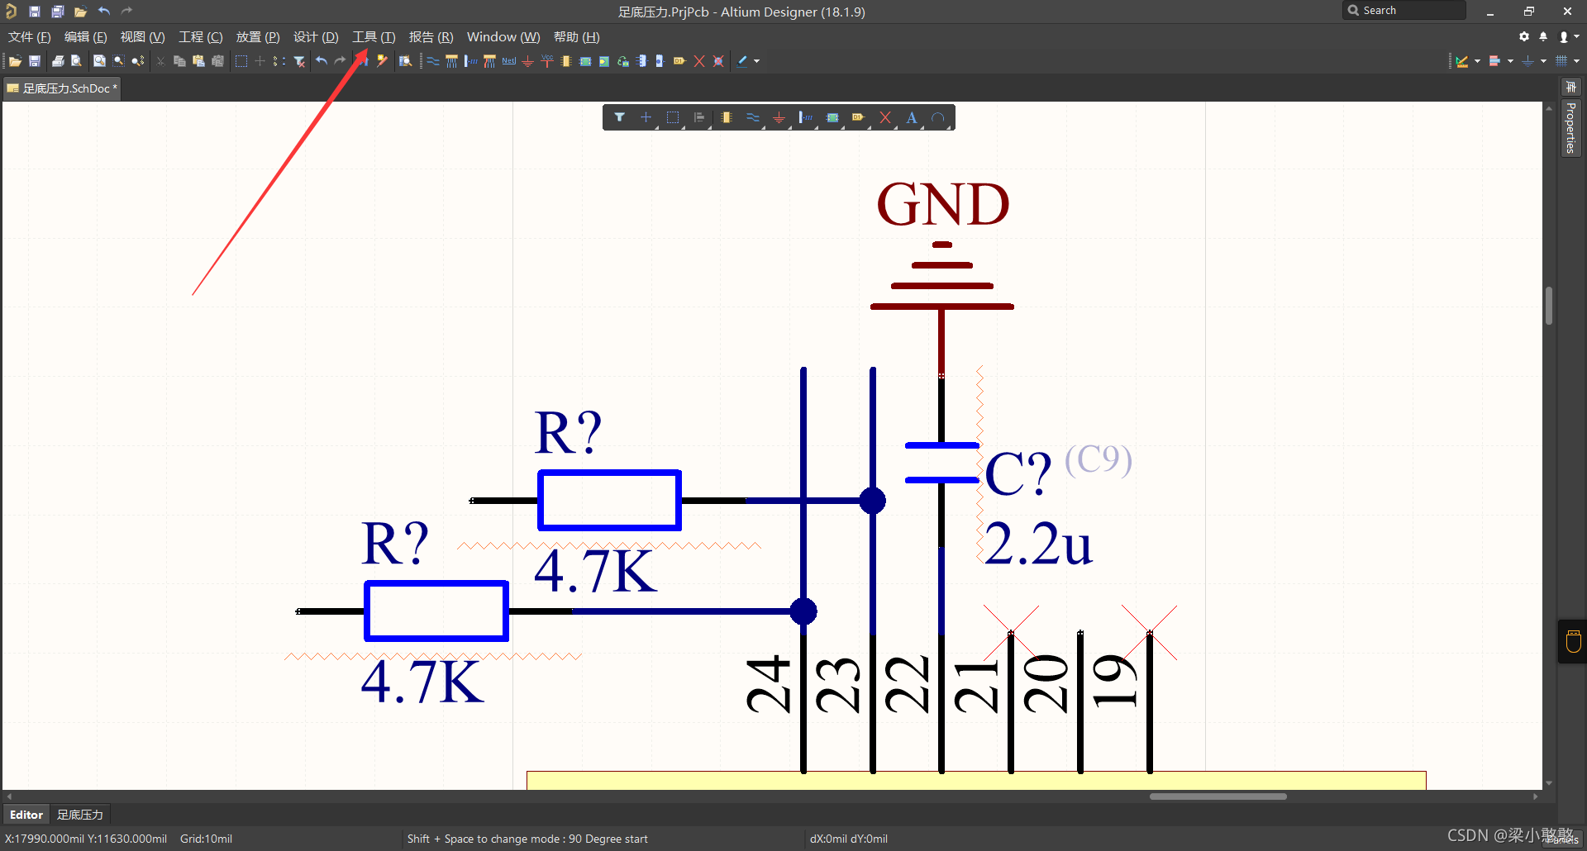Screen dimensions: 1587x851
Task: Click the red X No ERC icon in floating toolbar
Action: [884, 117]
